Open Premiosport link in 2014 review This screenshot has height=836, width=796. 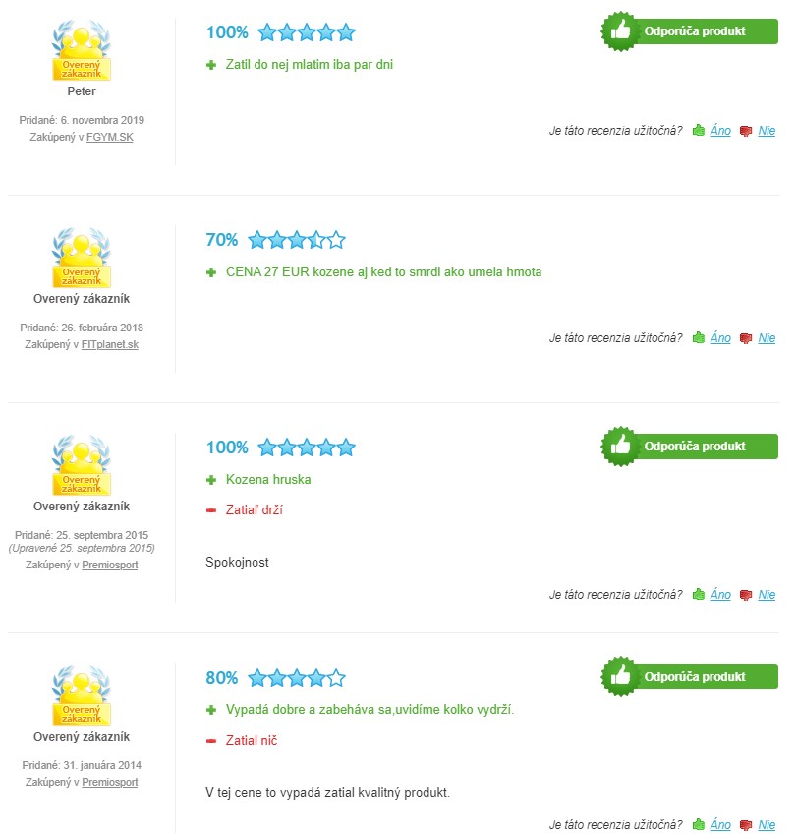point(110,782)
